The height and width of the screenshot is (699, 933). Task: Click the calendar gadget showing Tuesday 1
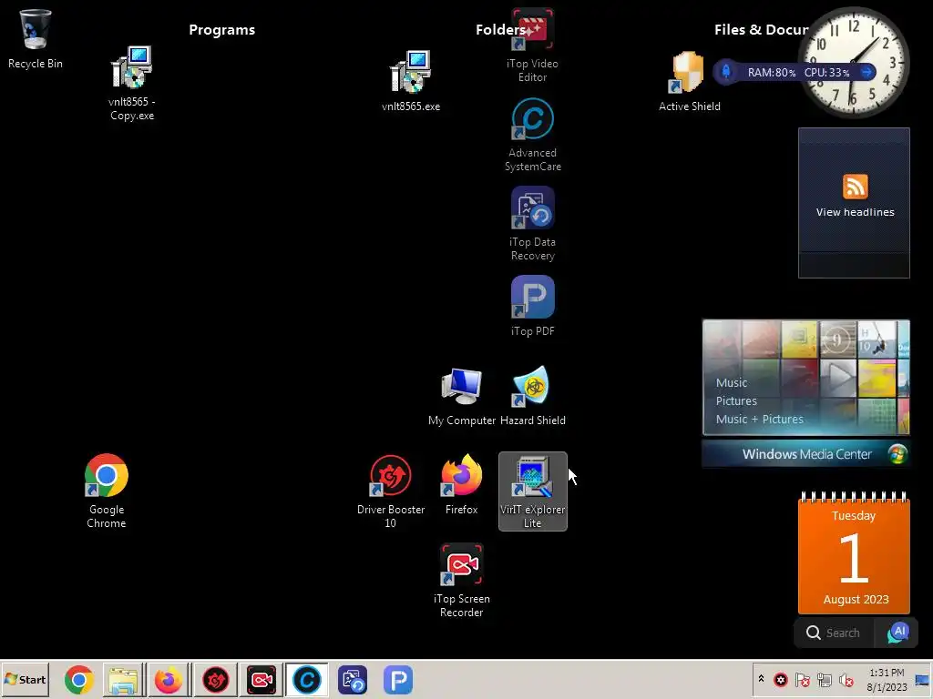click(854, 552)
